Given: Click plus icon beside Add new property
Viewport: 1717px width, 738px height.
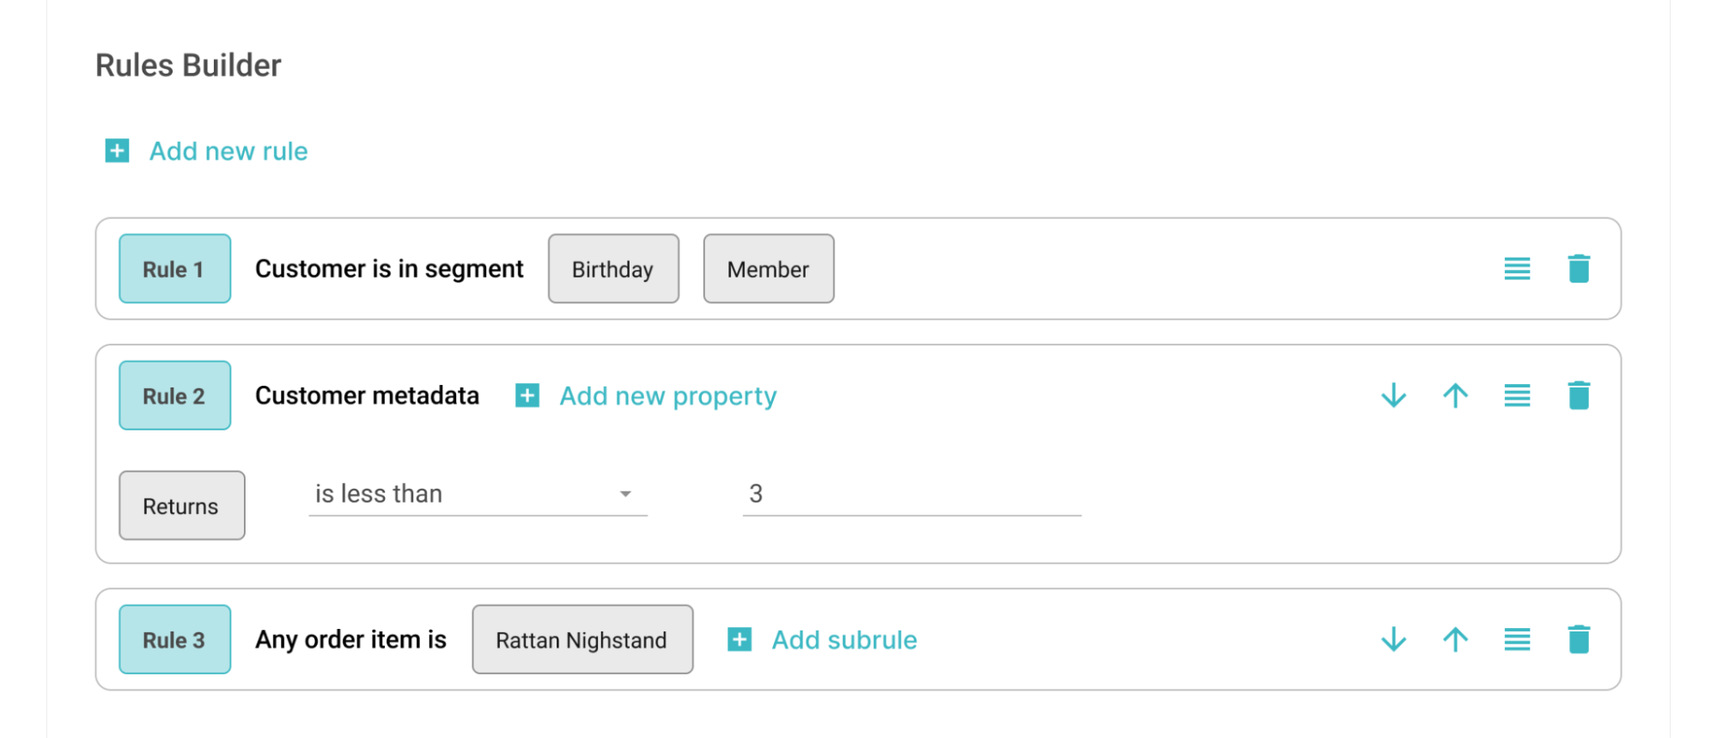Looking at the screenshot, I should (527, 396).
